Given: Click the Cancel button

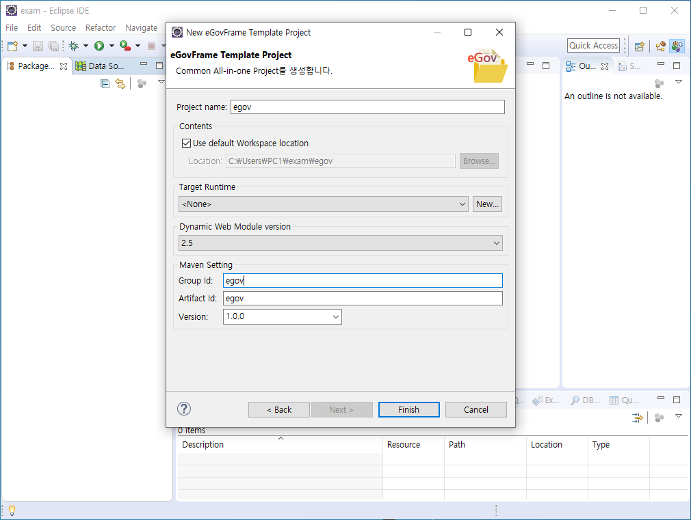Looking at the screenshot, I should 476,409.
